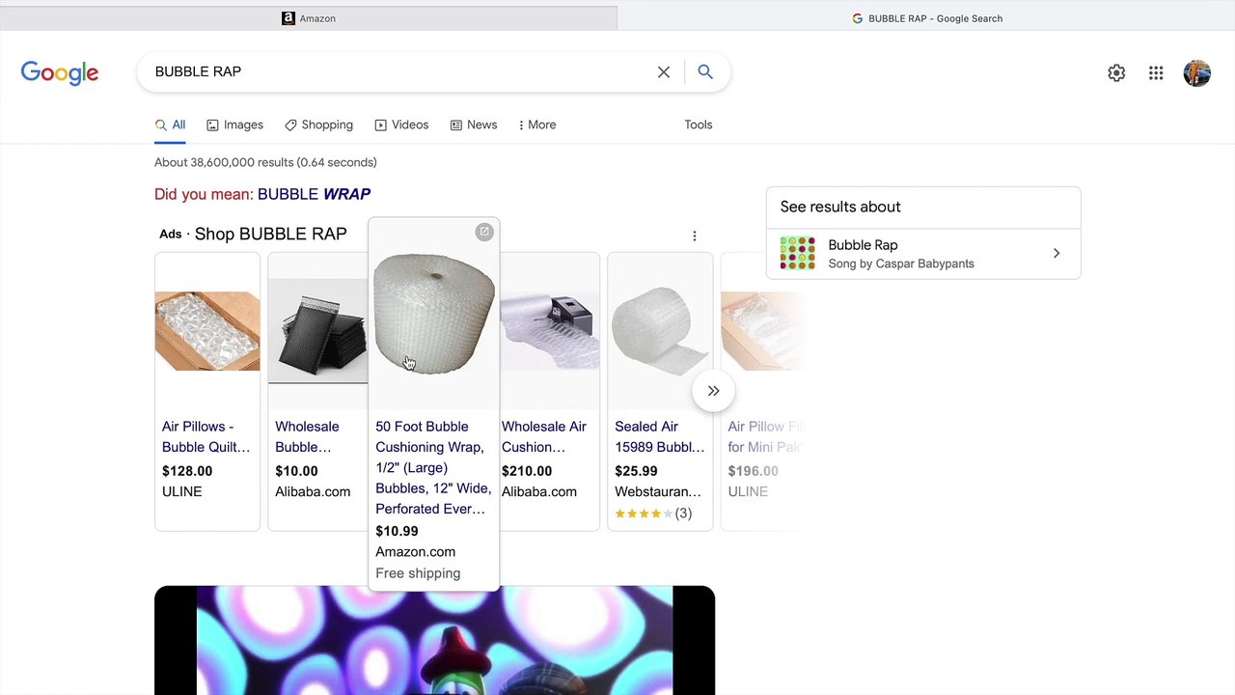Switch to Videos results tab
The image size is (1235, 695).
(x=401, y=125)
